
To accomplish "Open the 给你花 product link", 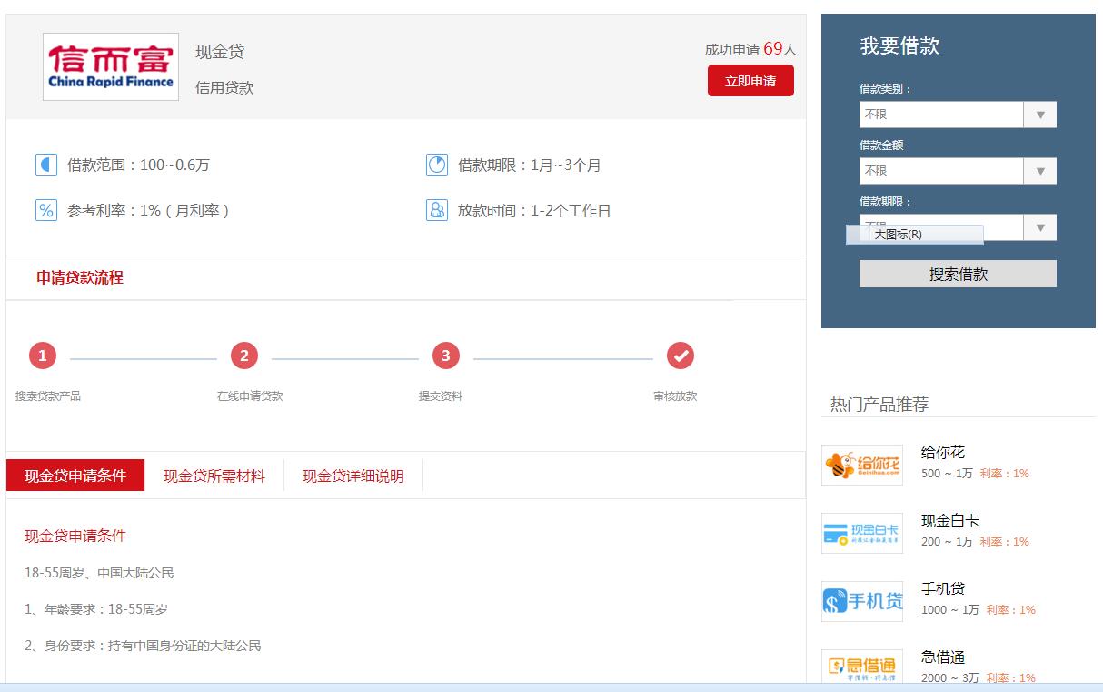I will 943,452.
